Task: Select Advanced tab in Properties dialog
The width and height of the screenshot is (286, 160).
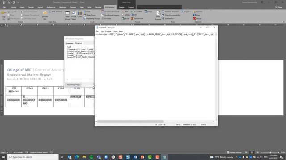Action: coord(79,43)
